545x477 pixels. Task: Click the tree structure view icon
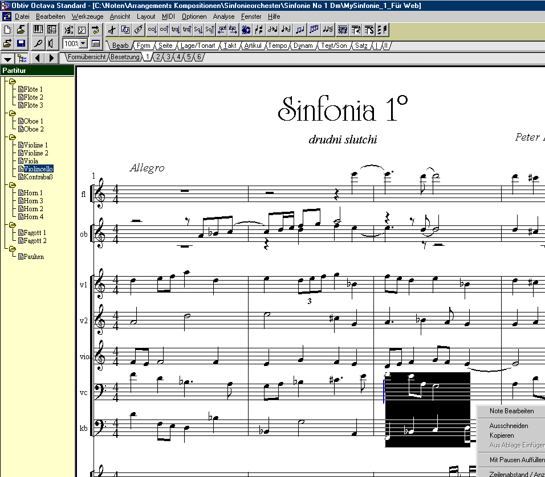tap(22, 57)
